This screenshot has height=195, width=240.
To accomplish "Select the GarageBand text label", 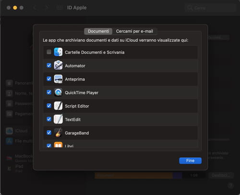I will [77, 133].
